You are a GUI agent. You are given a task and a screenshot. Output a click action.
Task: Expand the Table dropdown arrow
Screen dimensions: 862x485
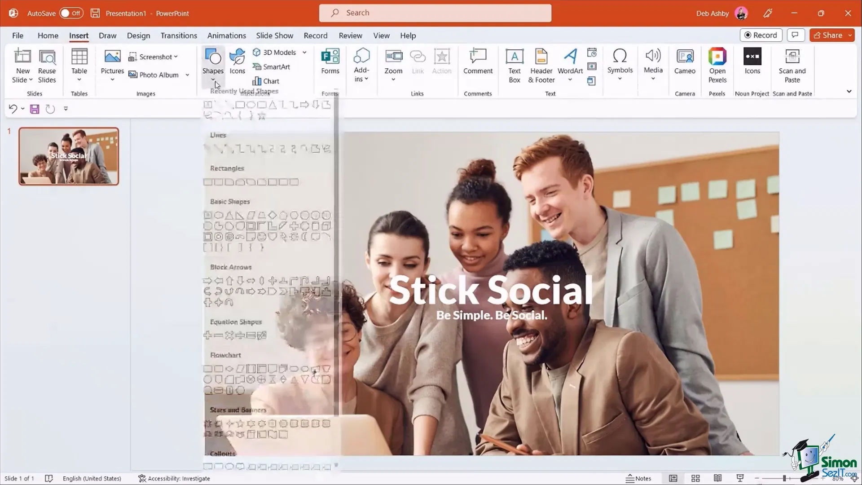(x=79, y=80)
